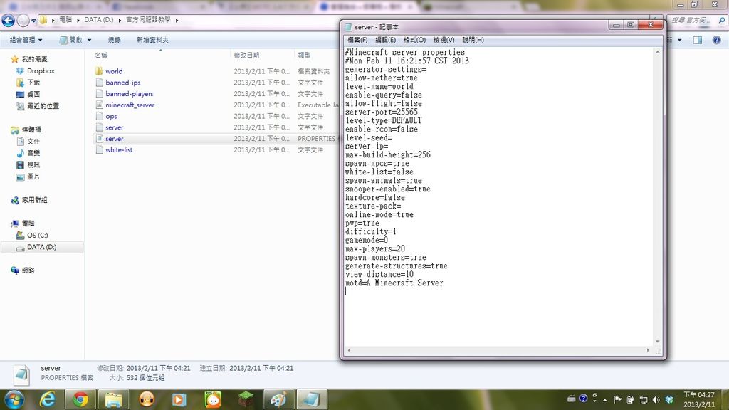Viewport: 729px width, 410px height.
Task: Click the server-port=25565 line in Notepad
Action: (x=382, y=112)
